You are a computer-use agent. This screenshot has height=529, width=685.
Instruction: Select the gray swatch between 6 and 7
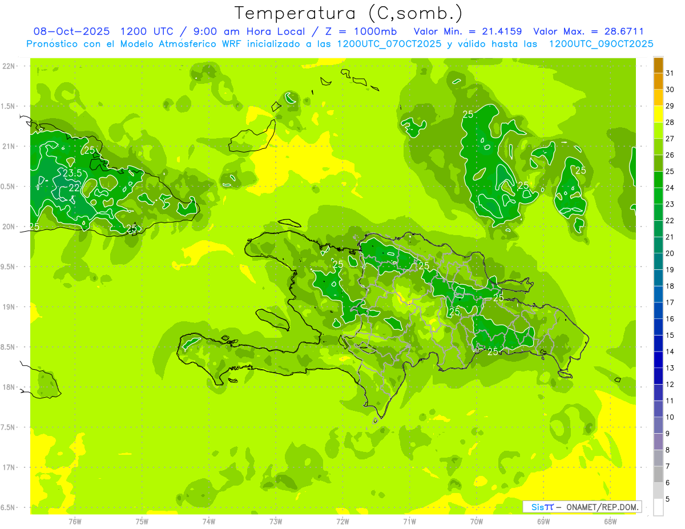click(658, 475)
